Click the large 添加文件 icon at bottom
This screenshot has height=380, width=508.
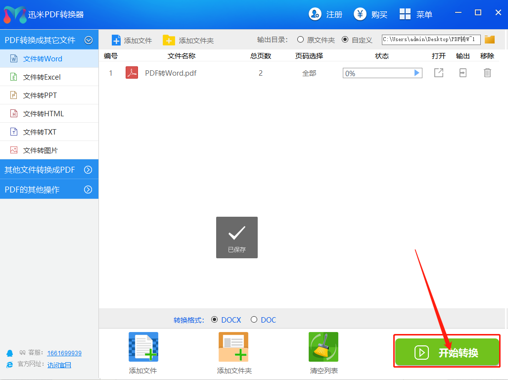[143, 347]
